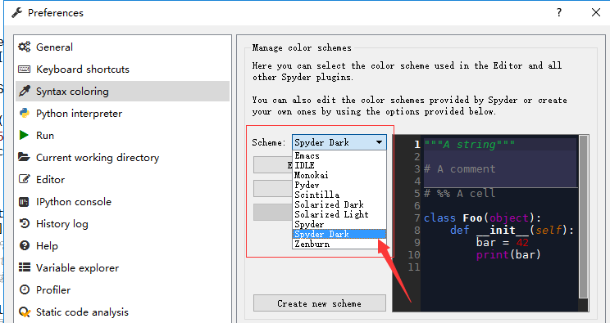Click the Syntax coloring eyedropper icon

click(x=25, y=92)
